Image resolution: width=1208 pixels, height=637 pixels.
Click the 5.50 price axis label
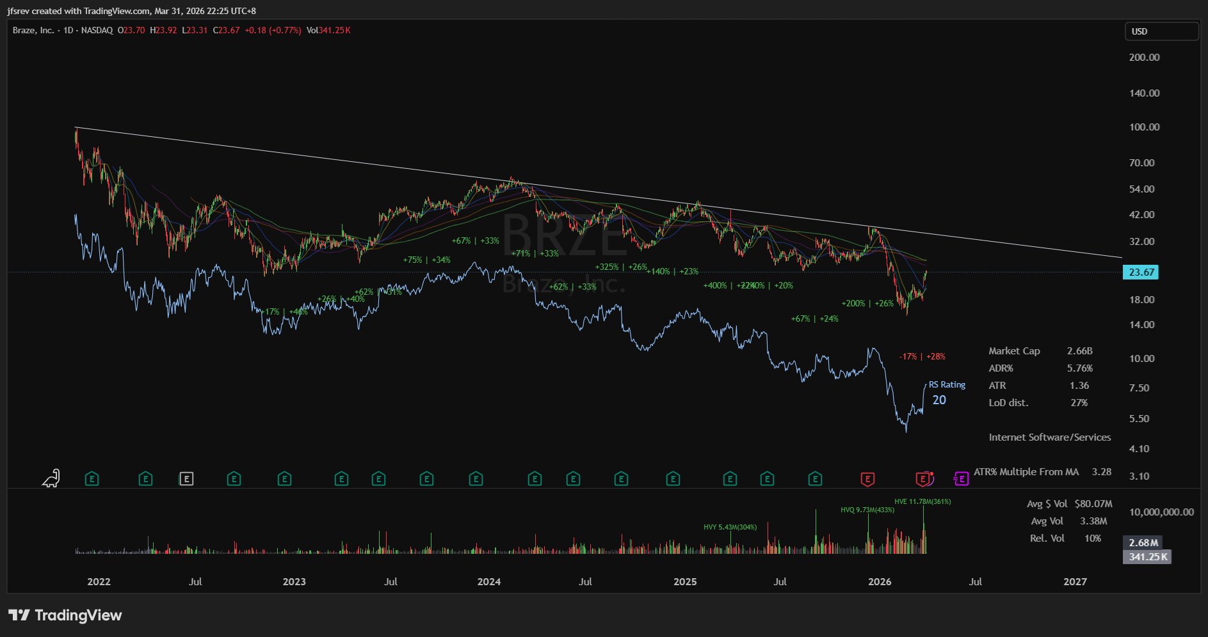click(x=1140, y=418)
